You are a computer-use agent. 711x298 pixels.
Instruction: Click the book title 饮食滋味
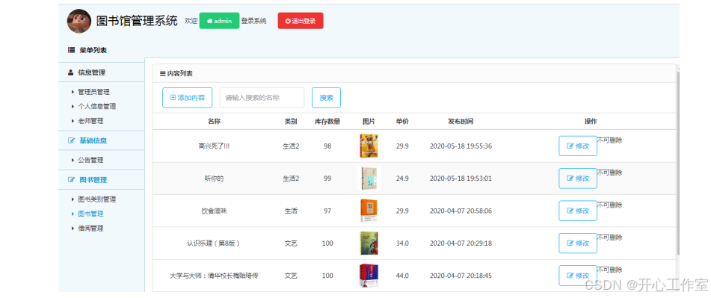[x=214, y=211]
